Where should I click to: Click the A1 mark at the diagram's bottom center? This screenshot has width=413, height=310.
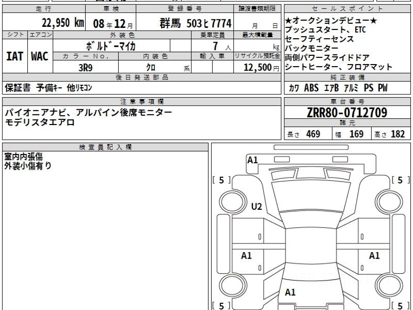tap(290, 292)
